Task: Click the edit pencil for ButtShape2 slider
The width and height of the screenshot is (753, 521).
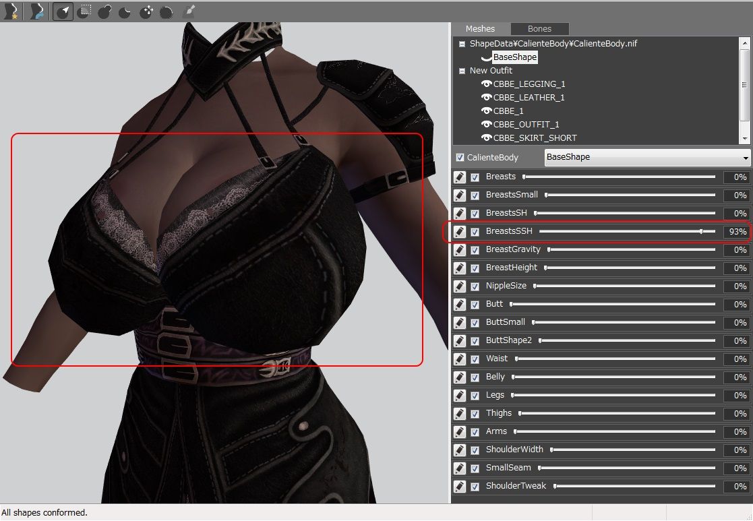Action: pos(460,341)
